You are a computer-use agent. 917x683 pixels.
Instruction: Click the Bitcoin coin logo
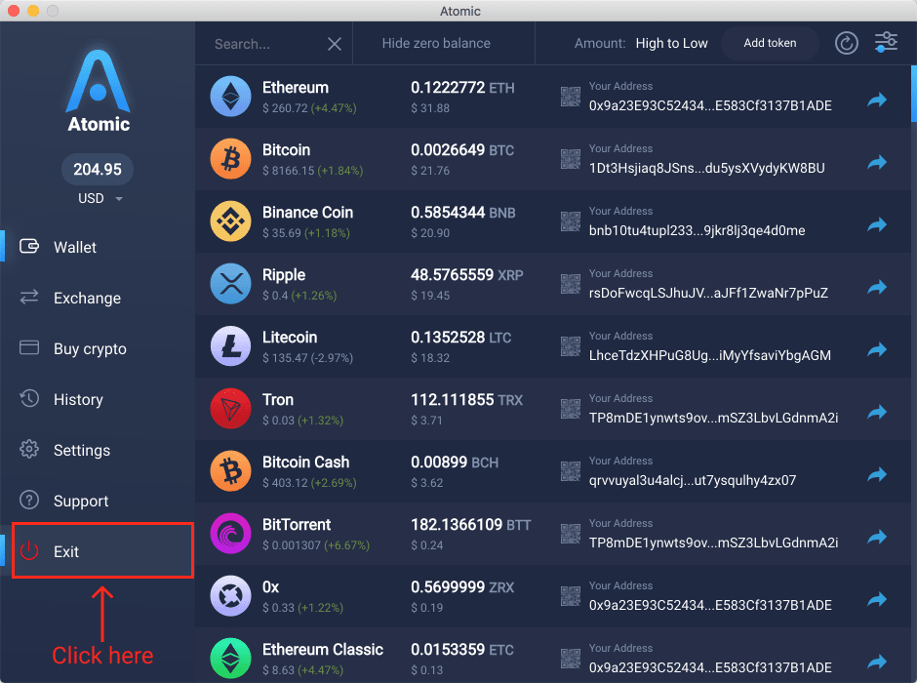pos(230,159)
